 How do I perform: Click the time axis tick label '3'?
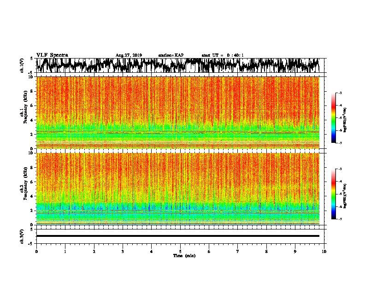[123, 252]
